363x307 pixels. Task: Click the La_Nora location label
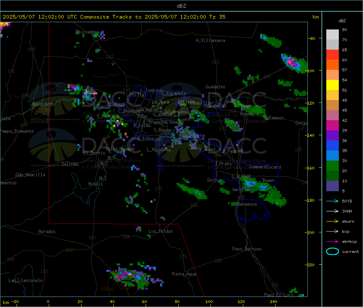161,102
